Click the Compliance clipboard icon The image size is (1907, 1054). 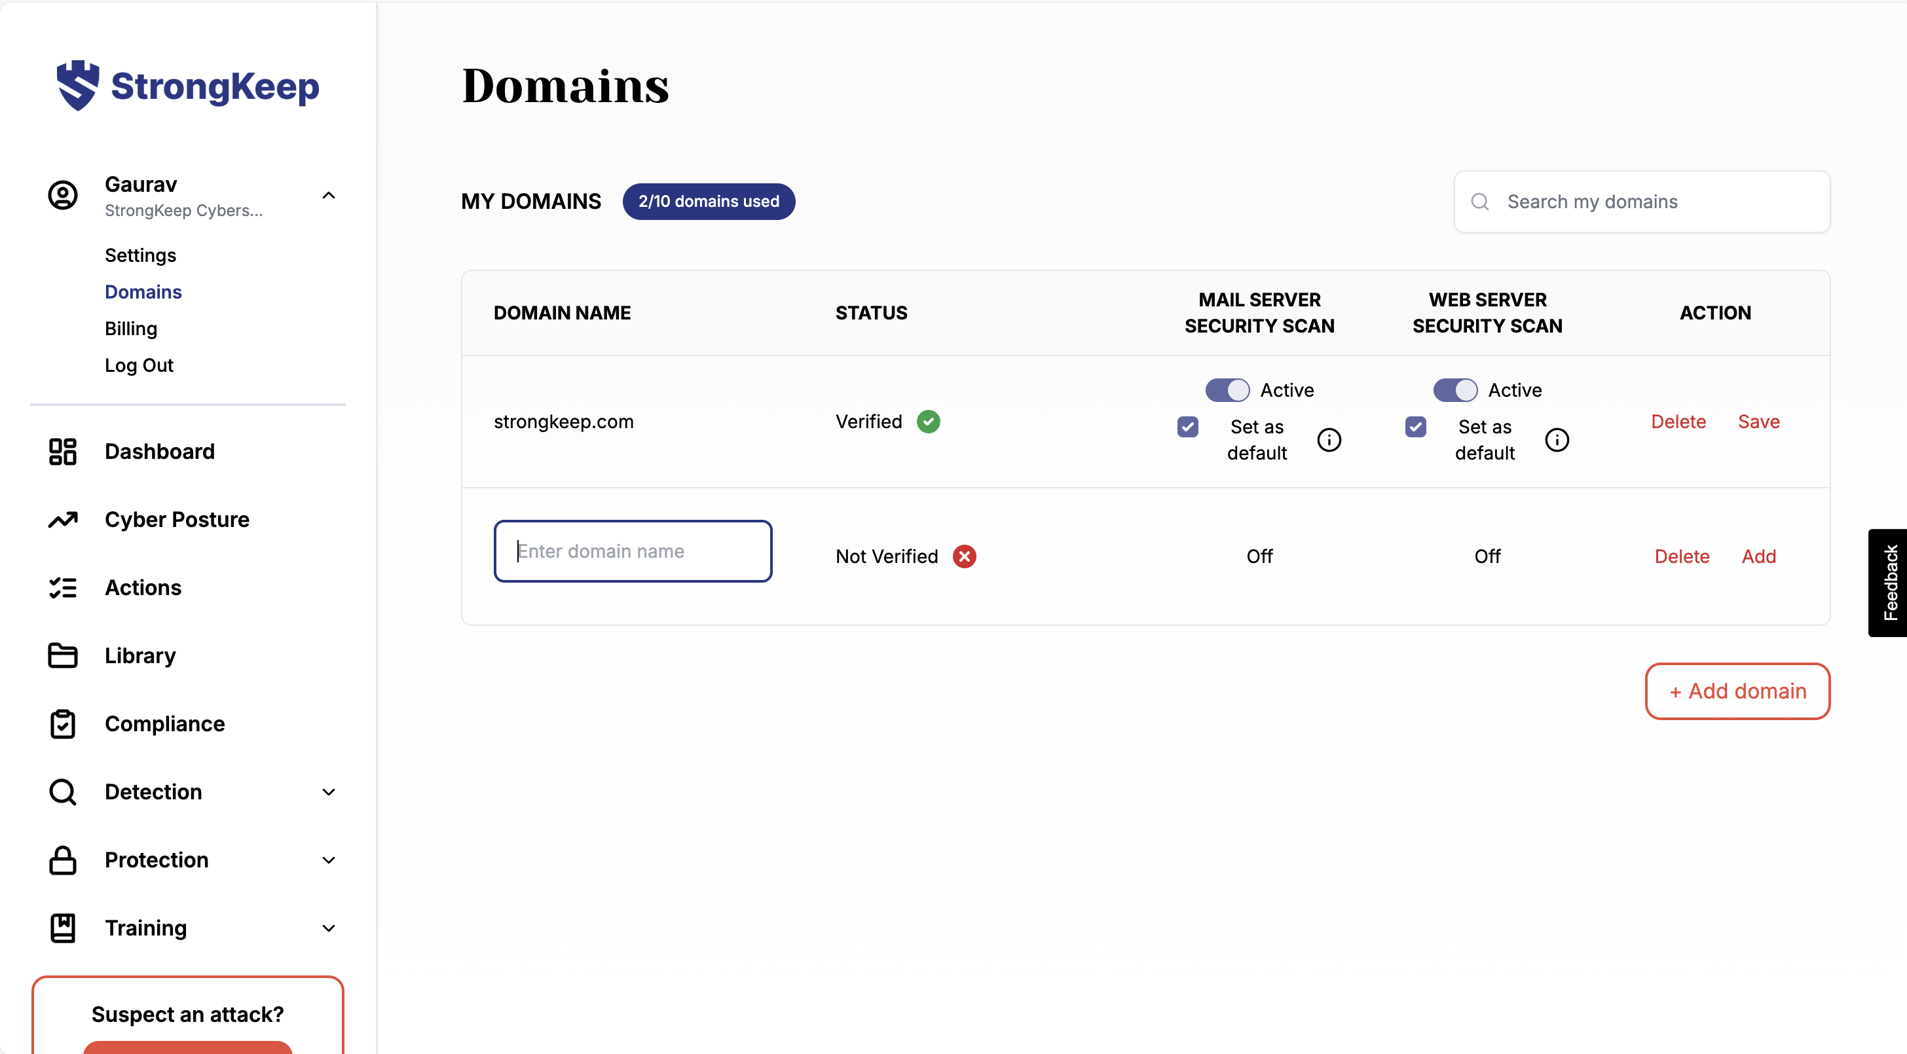(x=62, y=724)
